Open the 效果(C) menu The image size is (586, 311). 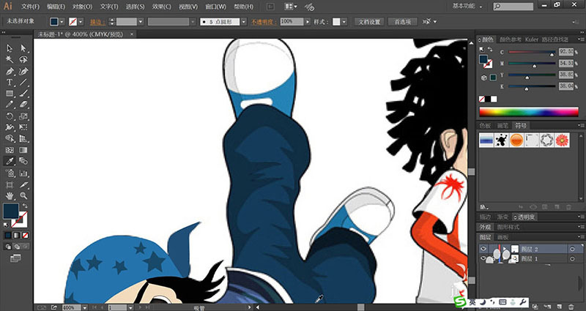click(x=162, y=7)
